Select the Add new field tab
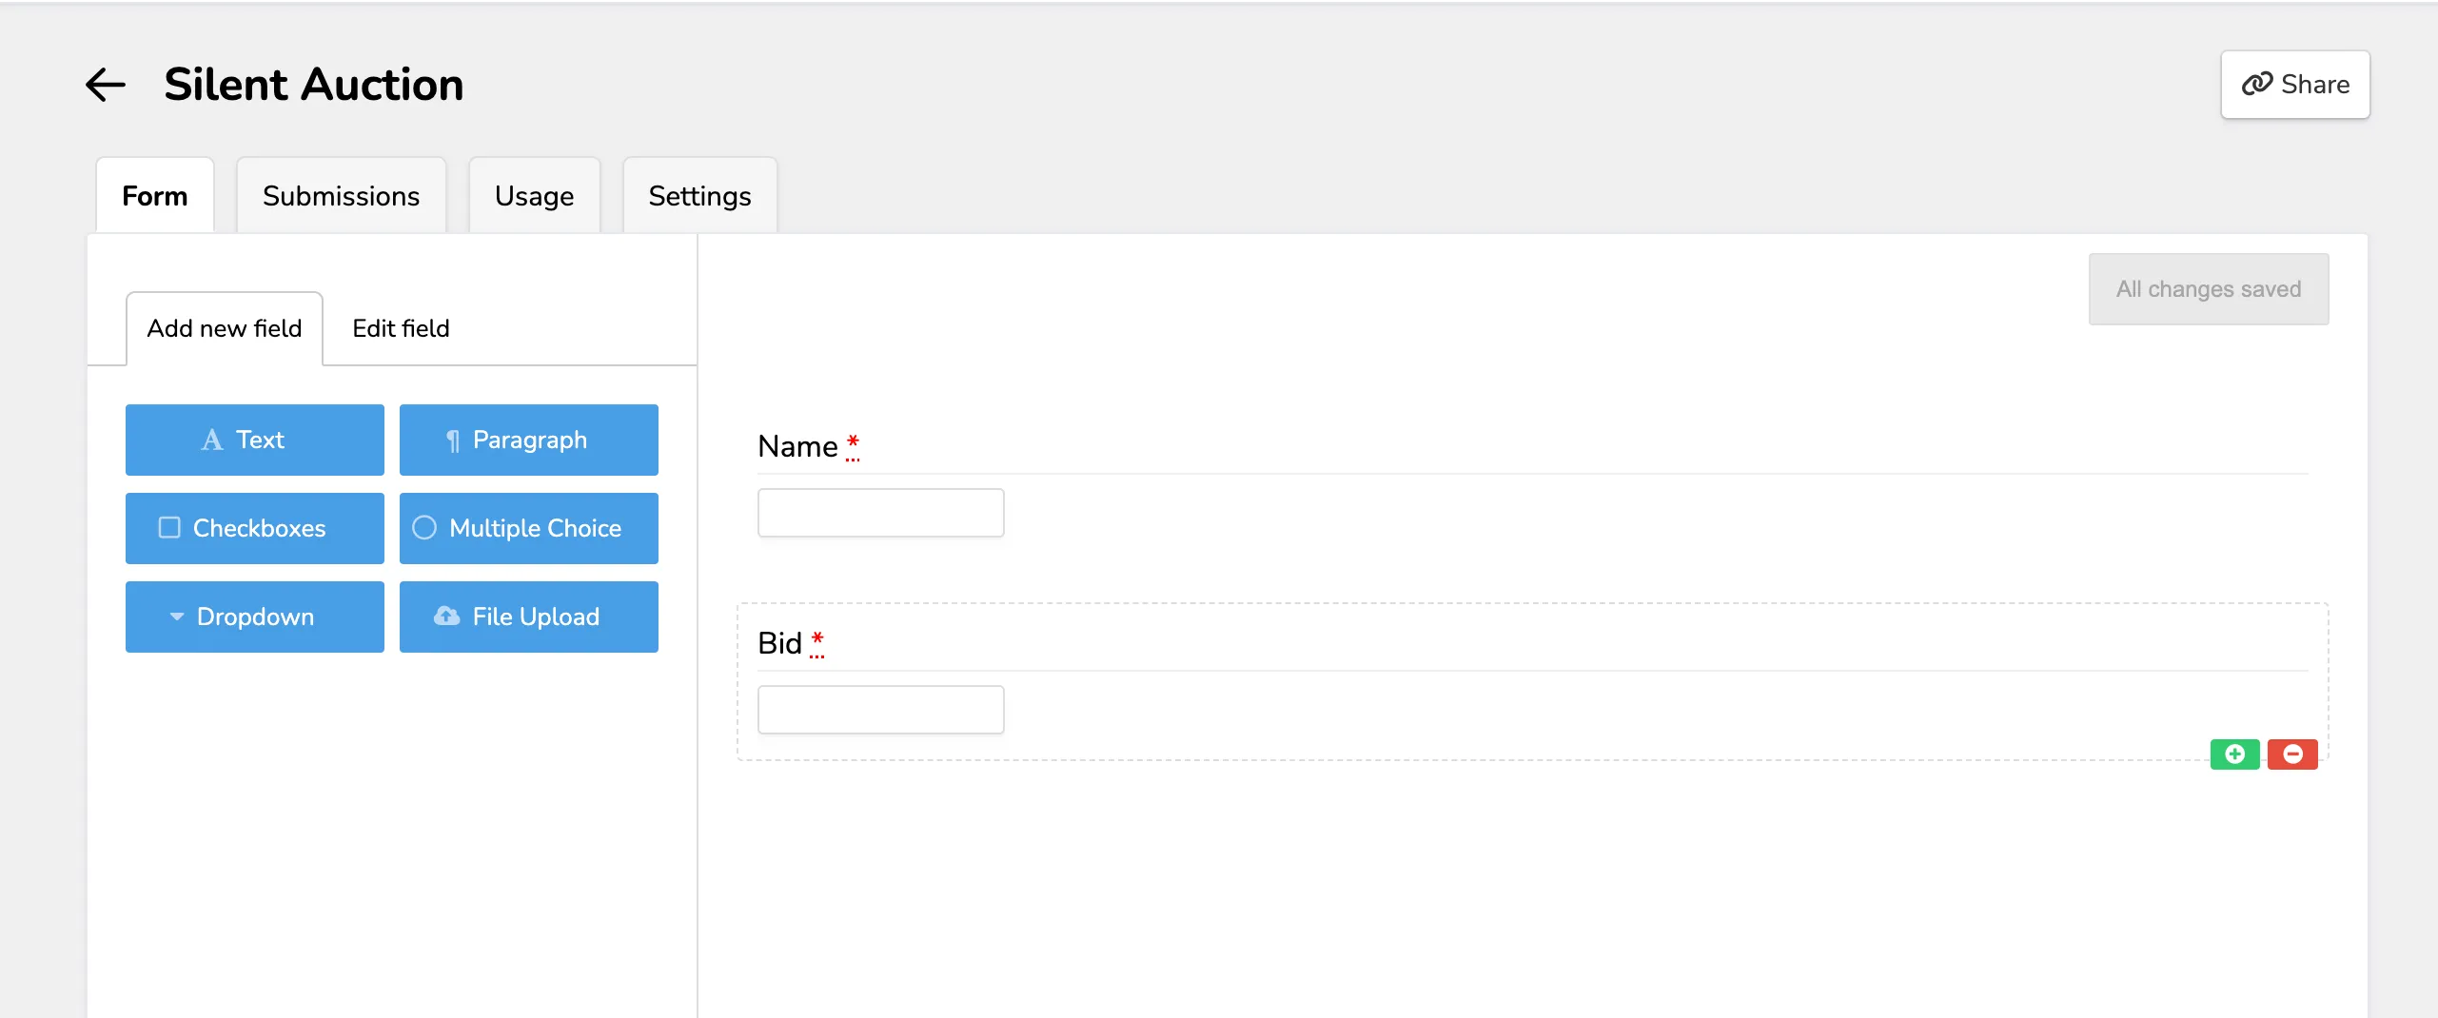Screen dimensions: 2438x1018 (x=225, y=328)
